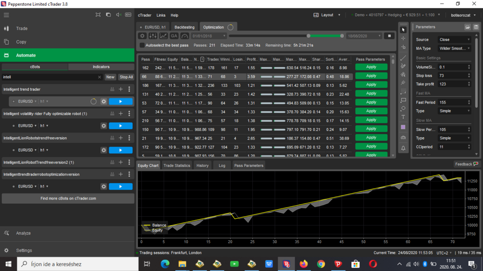Play the Intelligent volatility rider EURUSD instance
The height and width of the screenshot is (271, 483).
(x=121, y=126)
